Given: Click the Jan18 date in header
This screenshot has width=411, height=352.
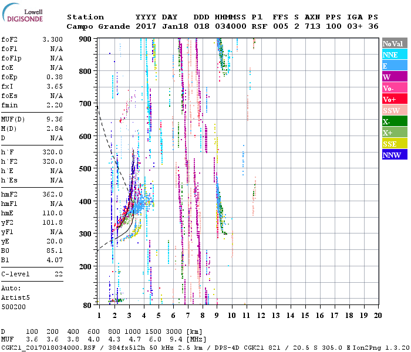Looking at the screenshot, I should [x=175, y=26].
